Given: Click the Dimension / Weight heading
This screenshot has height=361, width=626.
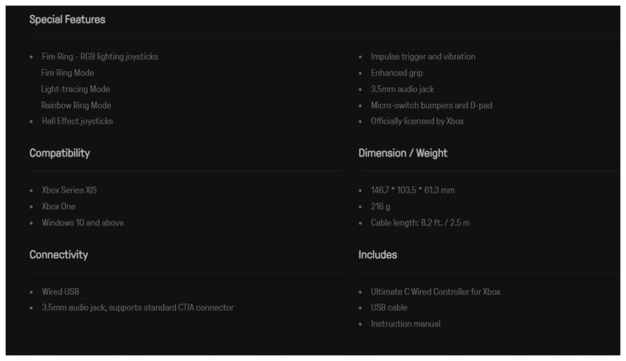Looking at the screenshot, I should [x=403, y=153].
